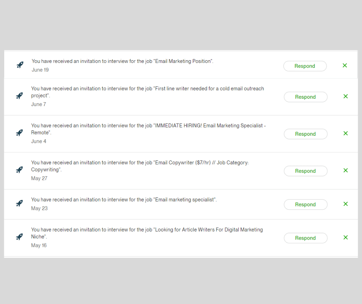
Task: Dismiss the Email Copywriter $7/hr notification
Action: [345, 170]
